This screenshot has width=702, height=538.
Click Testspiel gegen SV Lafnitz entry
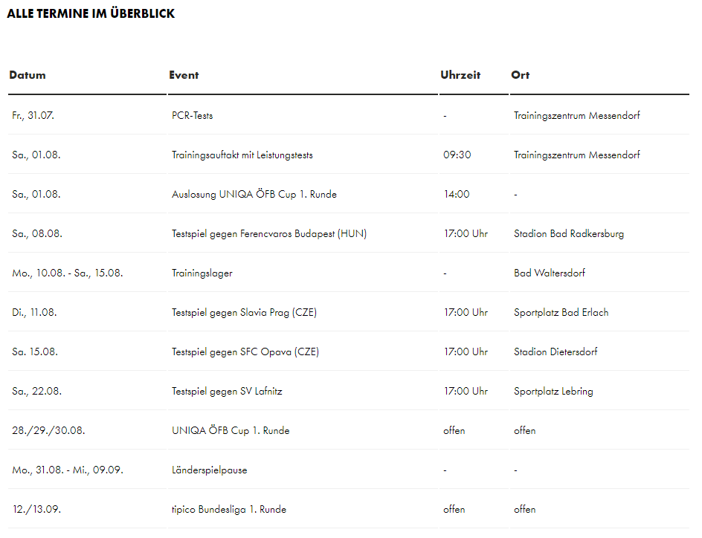tap(227, 391)
